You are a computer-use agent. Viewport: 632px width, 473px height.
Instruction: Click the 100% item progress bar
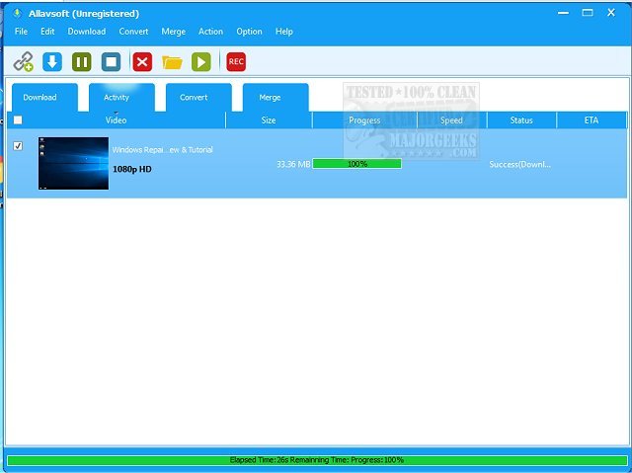pyautogui.click(x=357, y=164)
